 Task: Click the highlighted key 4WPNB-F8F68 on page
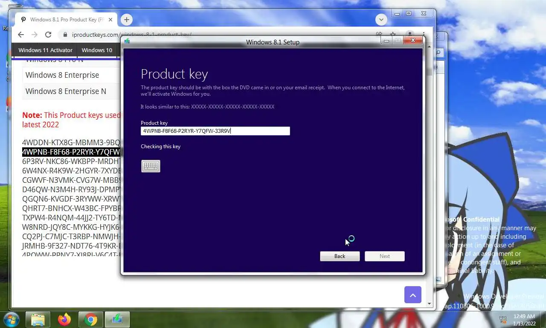[x=71, y=152]
